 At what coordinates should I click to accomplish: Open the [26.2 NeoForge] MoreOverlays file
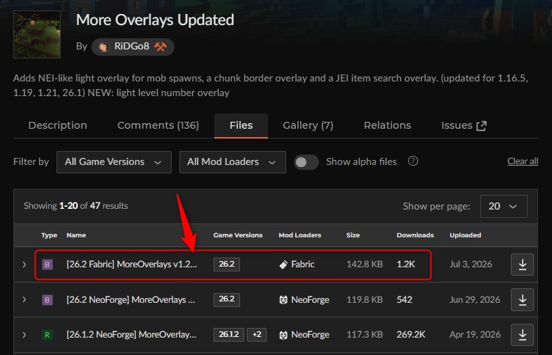coord(130,299)
